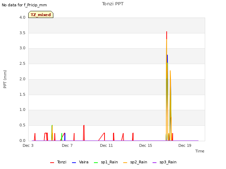Image resolution: width=226 pixels, height=169 pixels.
Task: Click the Dec 7 x-axis tick label
Action: [x=67, y=145]
